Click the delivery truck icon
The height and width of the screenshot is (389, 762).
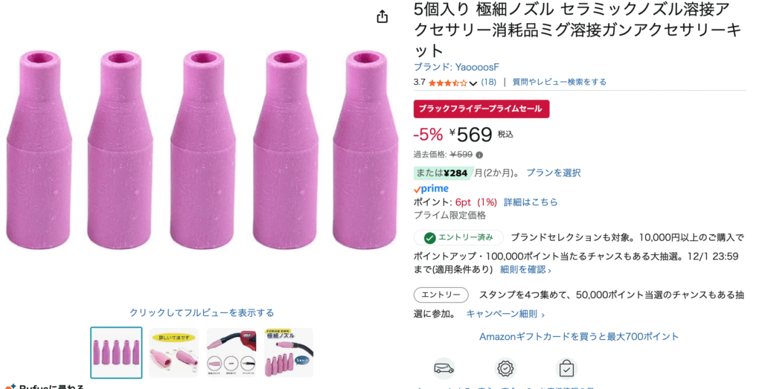[x=444, y=368]
